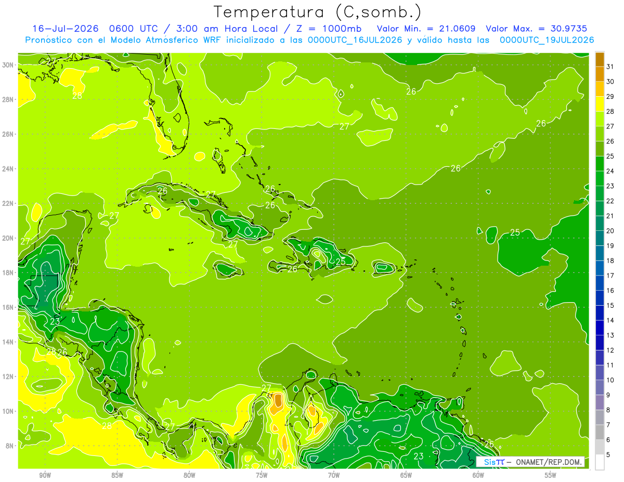Click the '31' value on the color scale
Image resolution: width=624 pixels, height=482 pixels.
pos(610,67)
